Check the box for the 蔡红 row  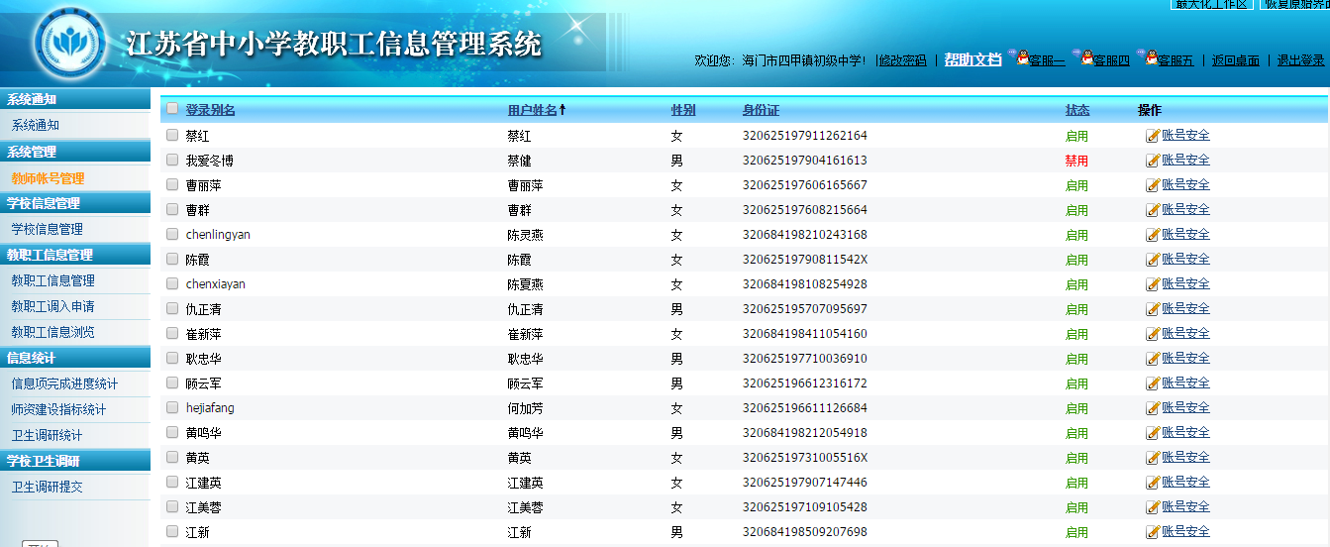172,135
